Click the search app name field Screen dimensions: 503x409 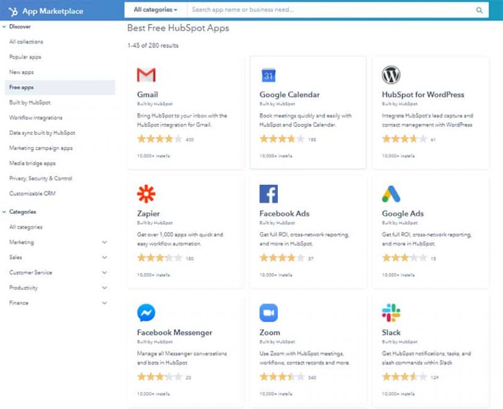331,9
